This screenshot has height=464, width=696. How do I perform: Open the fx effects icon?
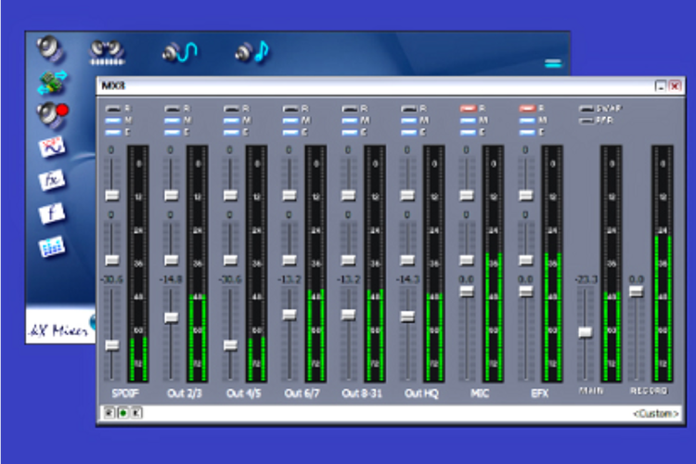[x=51, y=180]
